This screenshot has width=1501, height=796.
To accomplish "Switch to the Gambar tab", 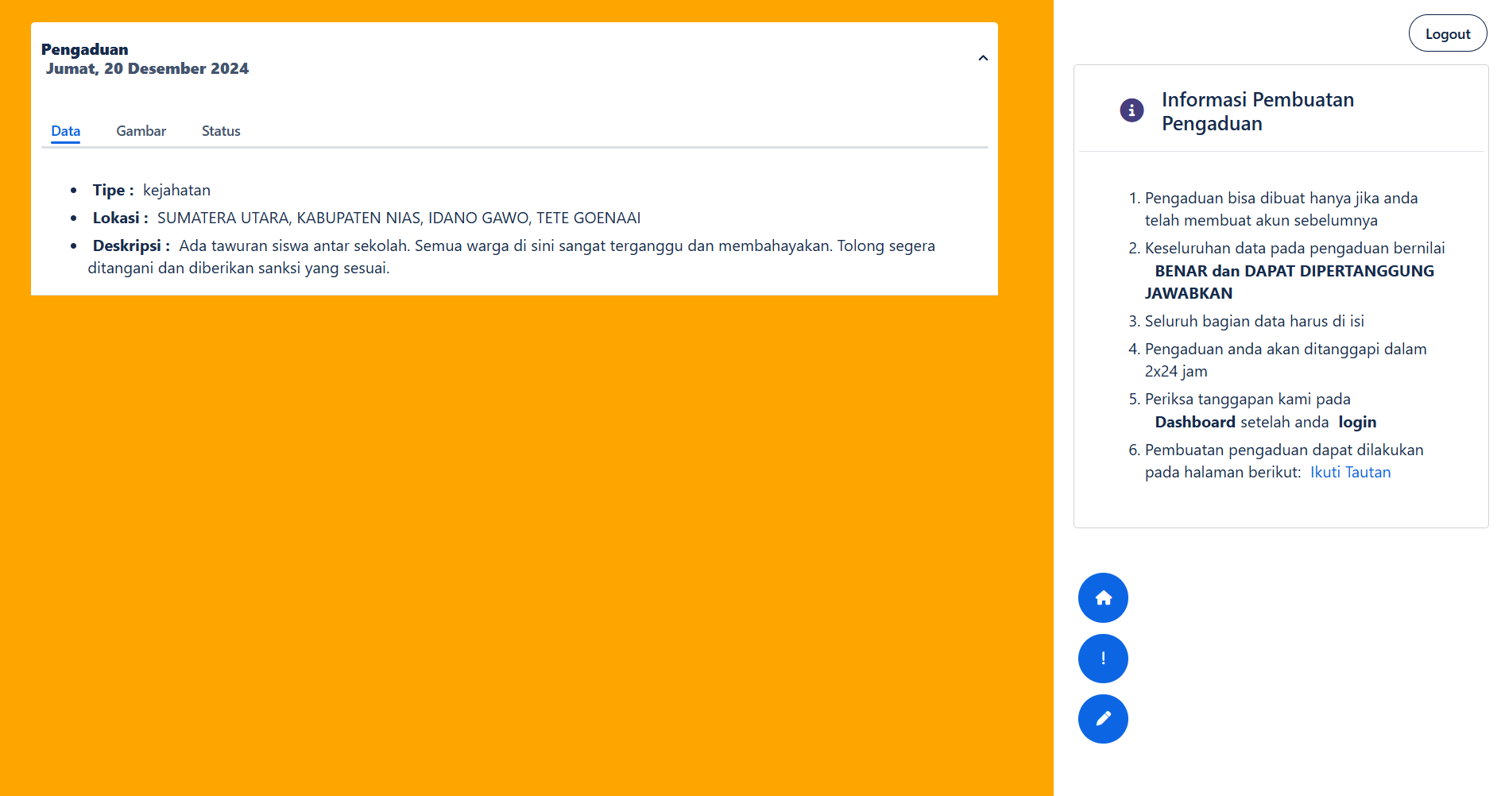I will click(141, 131).
